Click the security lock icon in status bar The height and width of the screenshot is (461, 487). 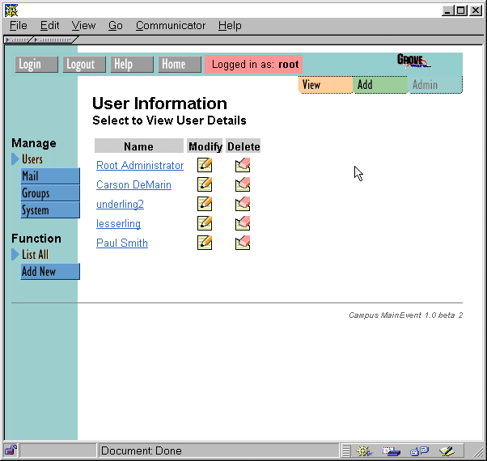[11, 450]
